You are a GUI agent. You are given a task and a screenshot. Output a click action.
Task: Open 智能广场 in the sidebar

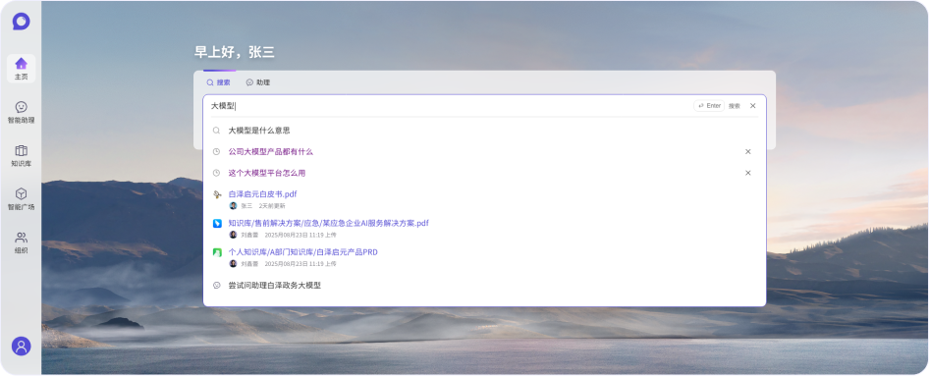point(22,199)
